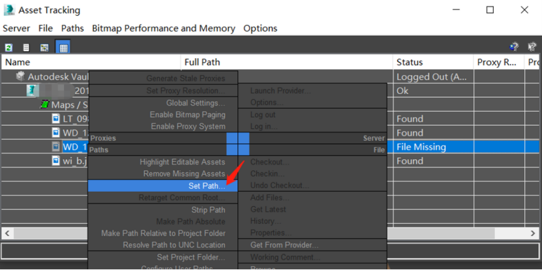Switch to list view icon
The image size is (542, 270).
pyautogui.click(x=26, y=48)
